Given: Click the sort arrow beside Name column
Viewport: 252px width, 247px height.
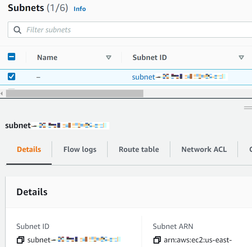Looking at the screenshot, I should pyautogui.click(x=109, y=57).
